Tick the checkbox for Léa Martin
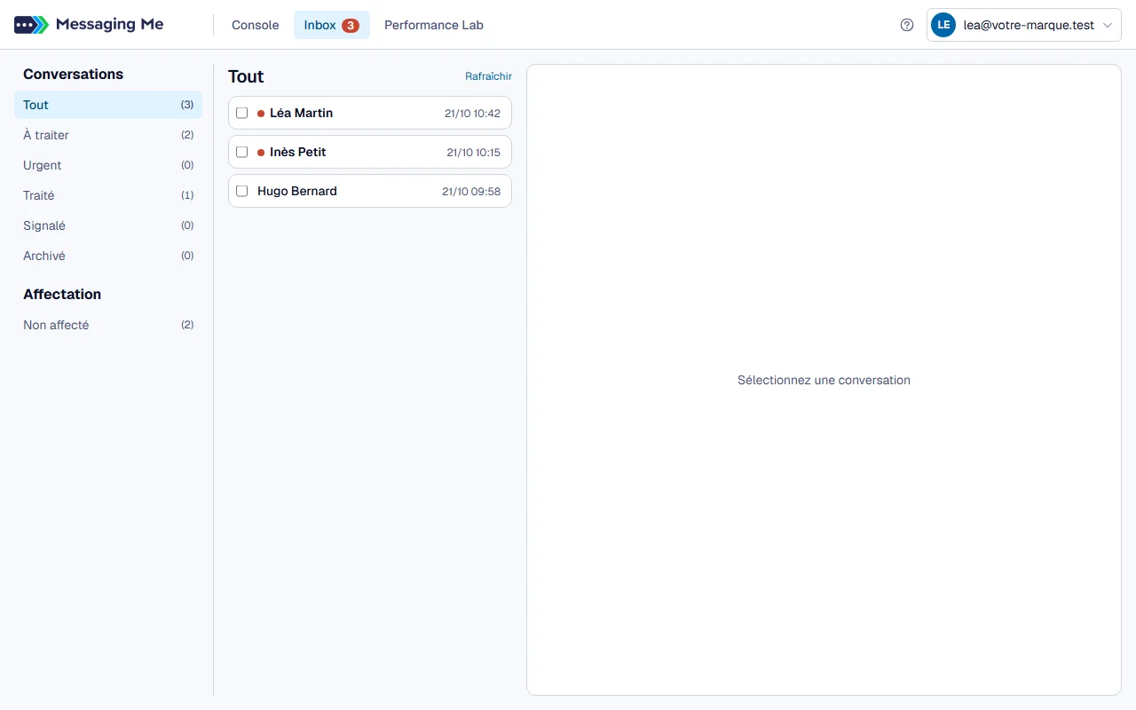The height and width of the screenshot is (710, 1136). click(x=241, y=113)
